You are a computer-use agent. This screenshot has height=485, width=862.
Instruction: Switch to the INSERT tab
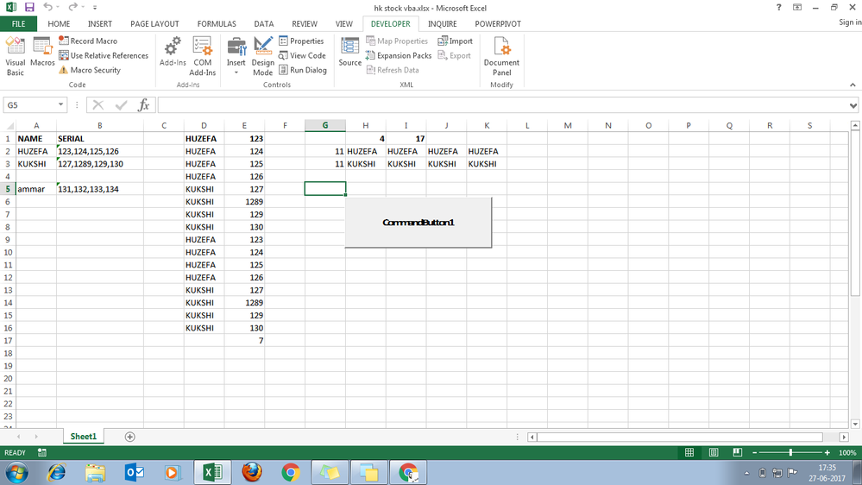100,23
